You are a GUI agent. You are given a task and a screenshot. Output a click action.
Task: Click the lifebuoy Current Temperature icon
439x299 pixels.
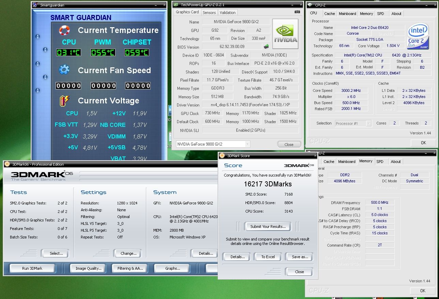tap(64, 30)
